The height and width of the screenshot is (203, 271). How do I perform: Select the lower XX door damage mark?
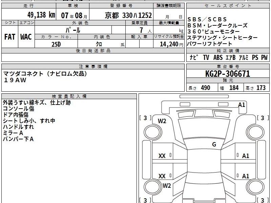[162, 176]
